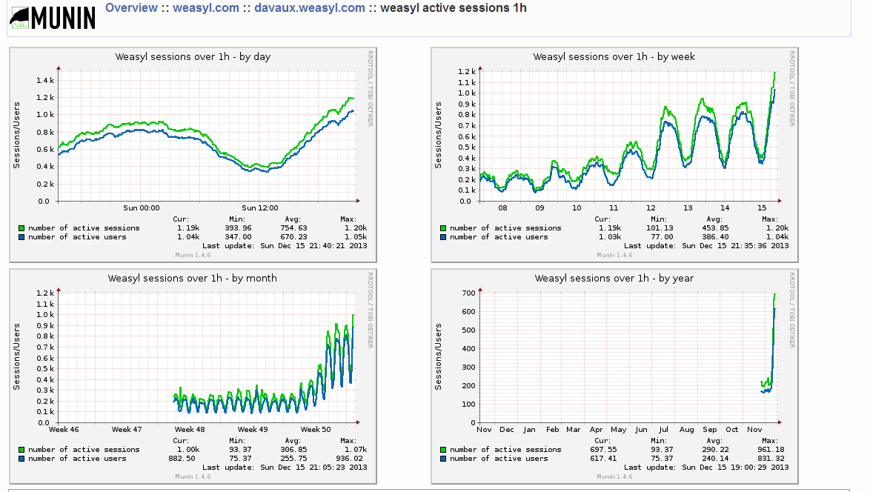The width and height of the screenshot is (870, 492).
Task: Open the davaux.weasyl.com host link
Action: tap(310, 7)
